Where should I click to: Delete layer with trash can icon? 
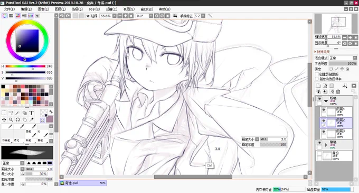[338, 92]
